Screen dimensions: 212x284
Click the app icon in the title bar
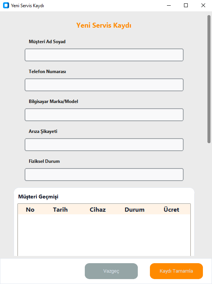[6, 5]
